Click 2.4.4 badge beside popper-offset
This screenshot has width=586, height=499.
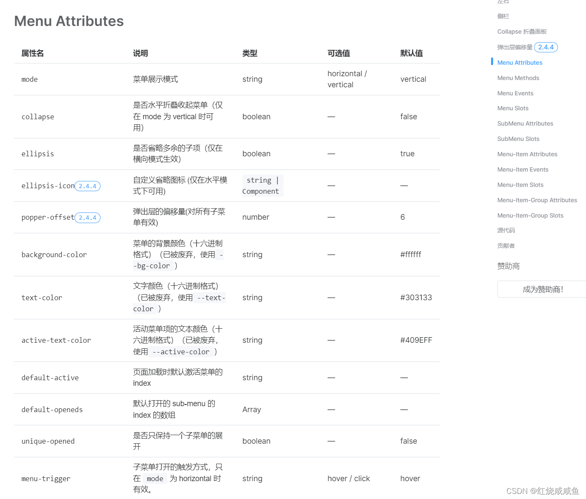coord(87,218)
